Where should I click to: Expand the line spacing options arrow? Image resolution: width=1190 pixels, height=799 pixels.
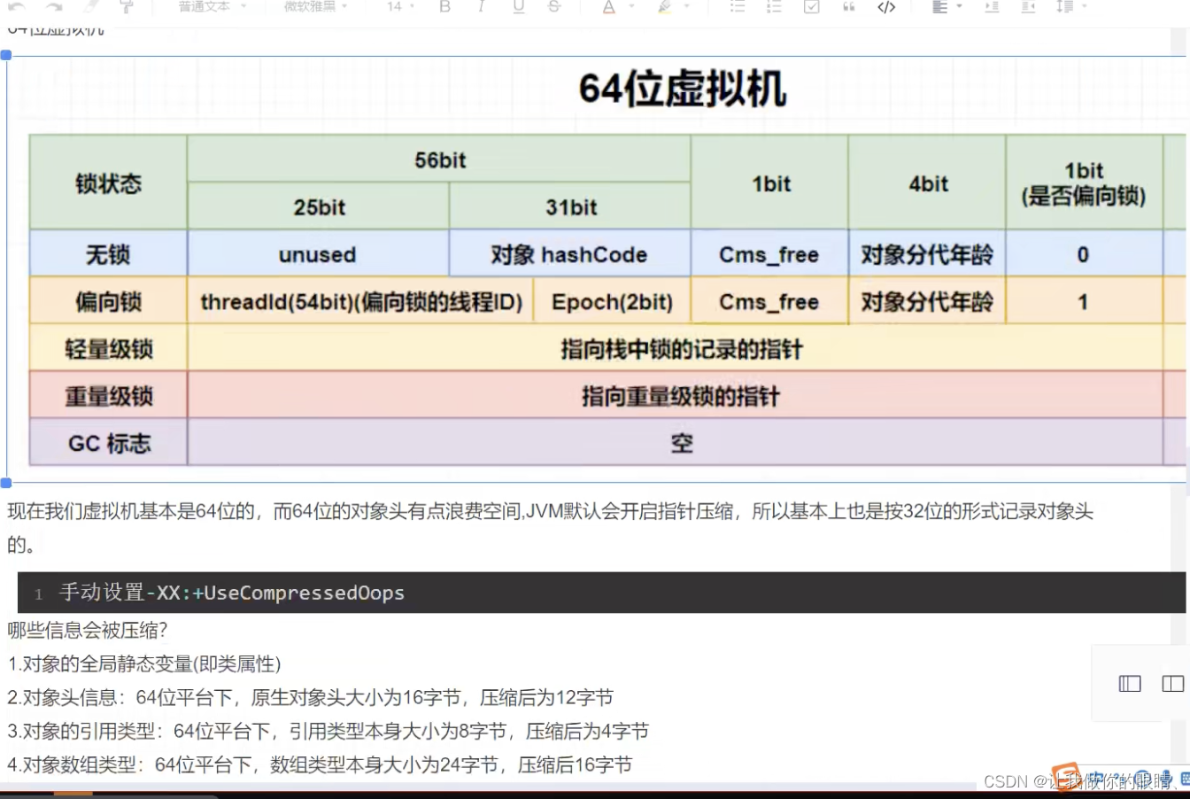point(1084,7)
